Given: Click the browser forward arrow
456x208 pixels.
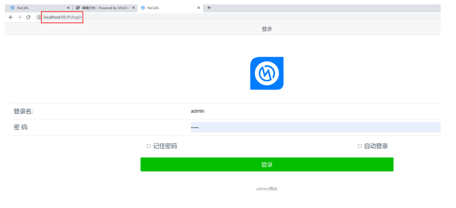Looking at the screenshot, I should [19, 17].
